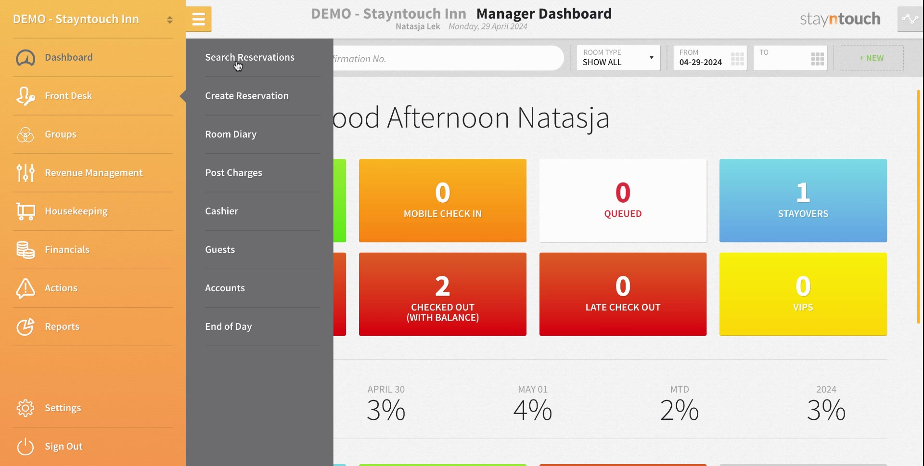924x466 pixels.
Task: Open the VIPs tile
Action: (803, 294)
